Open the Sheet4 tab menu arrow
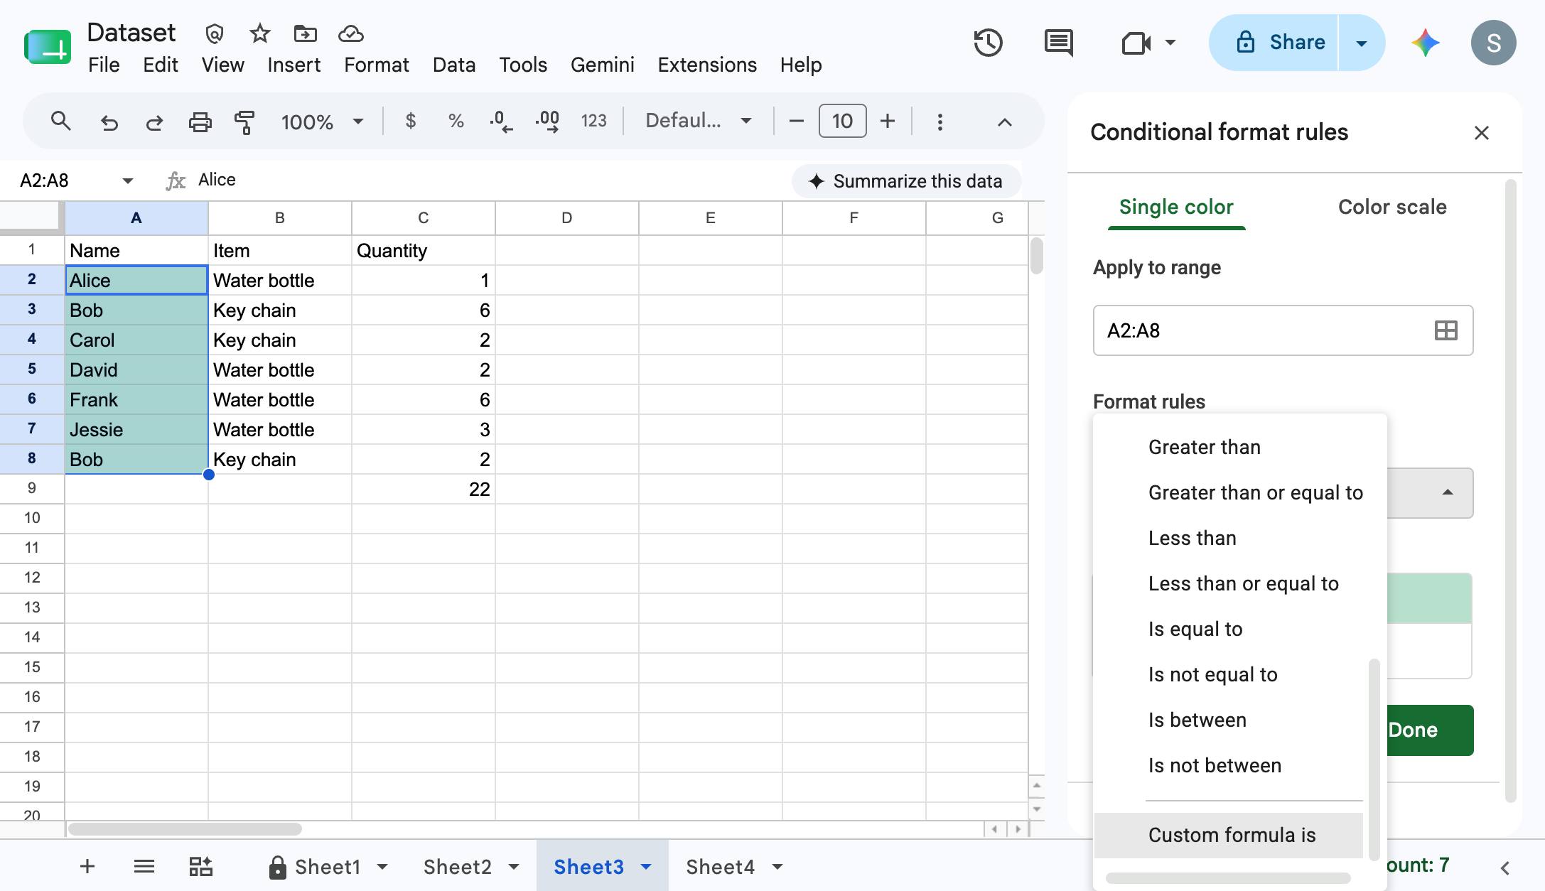Image resolution: width=1545 pixels, height=891 pixels. [x=777, y=867]
